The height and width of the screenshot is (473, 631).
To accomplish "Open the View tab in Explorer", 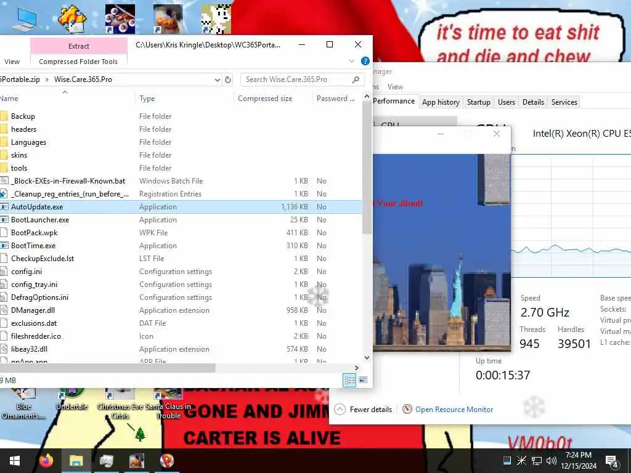I will (12, 62).
